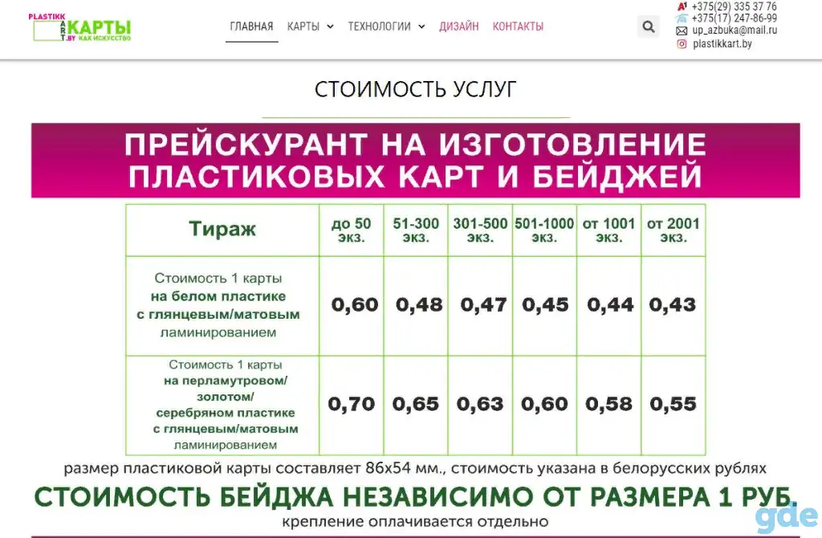Click the white plastic card row label
Screen dimensions: 822x538
coord(218,305)
